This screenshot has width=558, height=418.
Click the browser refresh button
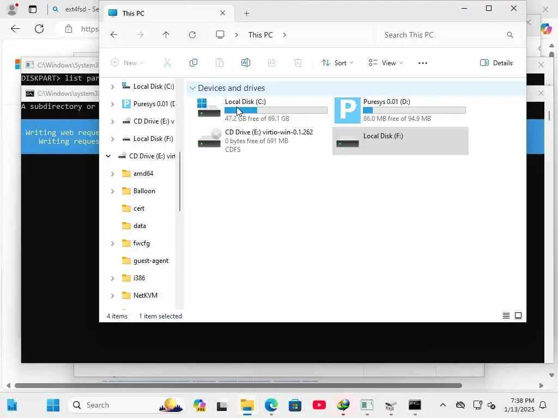39,29
